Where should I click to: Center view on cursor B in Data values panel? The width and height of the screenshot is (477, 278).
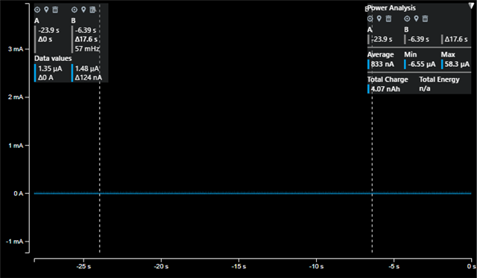75,10
